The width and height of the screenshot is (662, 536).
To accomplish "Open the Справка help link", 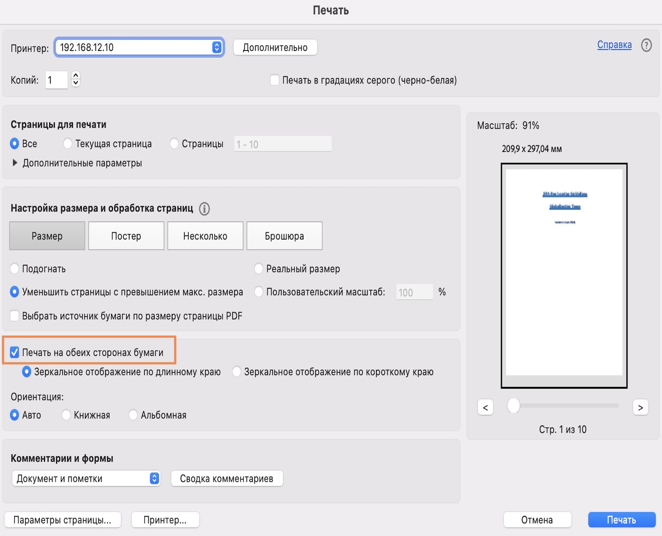I will tap(614, 45).
